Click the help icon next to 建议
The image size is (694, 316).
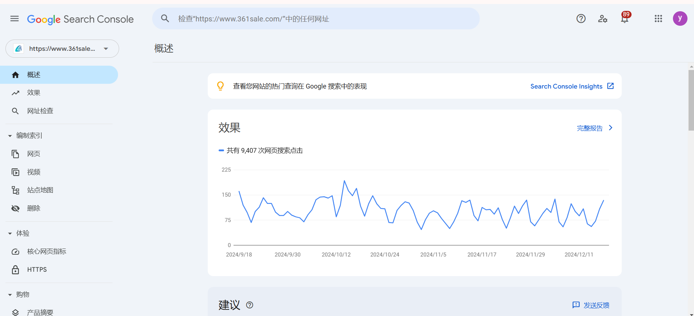point(249,305)
